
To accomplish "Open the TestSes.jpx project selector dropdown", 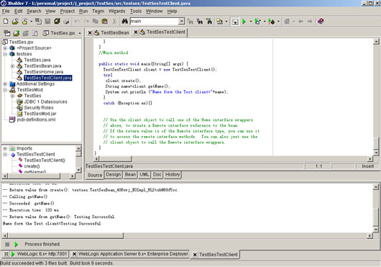I will [x=80, y=33].
